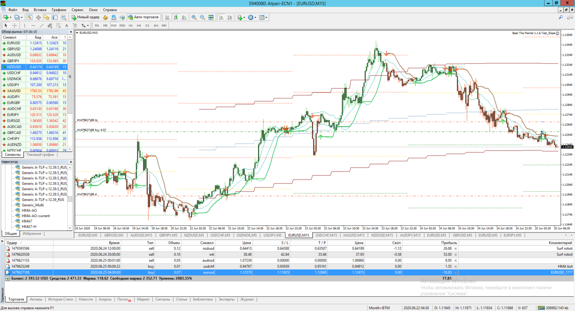Switch chart to bar chart icon
This screenshot has height=311, width=575.
tap(168, 17)
